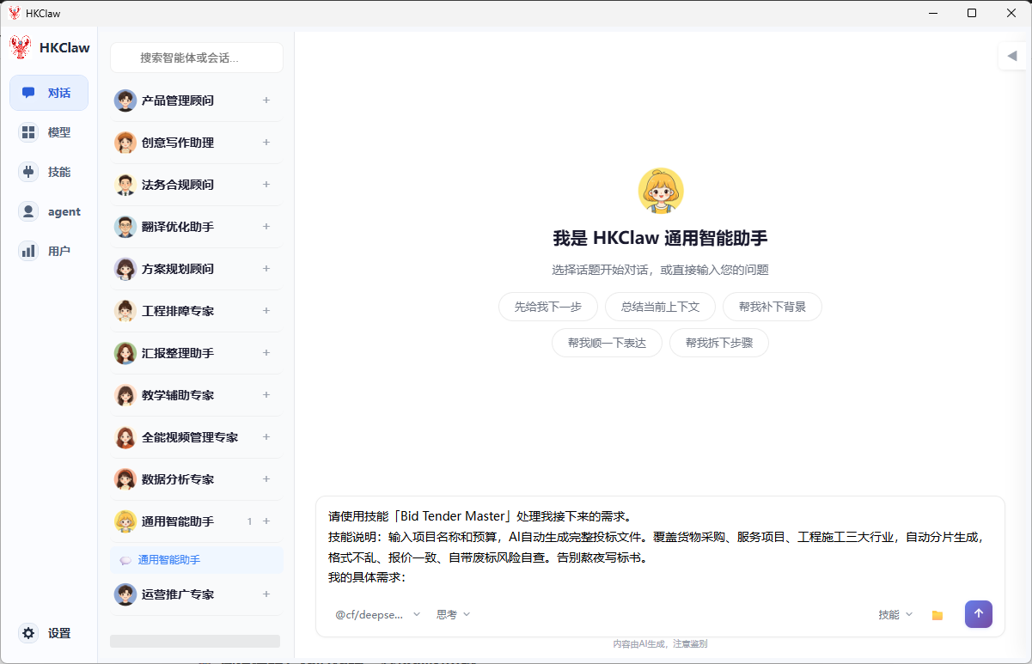Add a new chat for 产品管理顾问

pyautogui.click(x=266, y=101)
